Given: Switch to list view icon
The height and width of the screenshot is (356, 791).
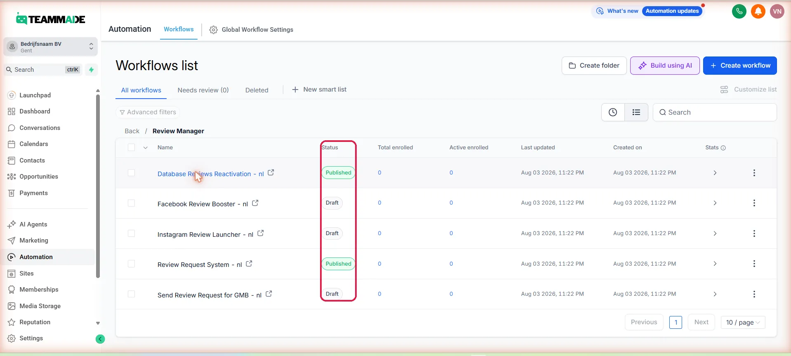Looking at the screenshot, I should pyautogui.click(x=636, y=112).
